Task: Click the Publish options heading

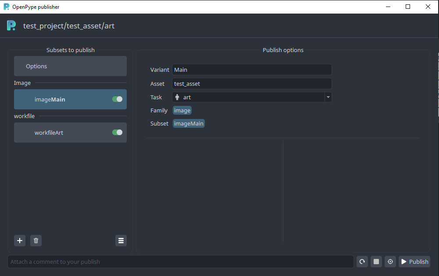Action: (283, 50)
